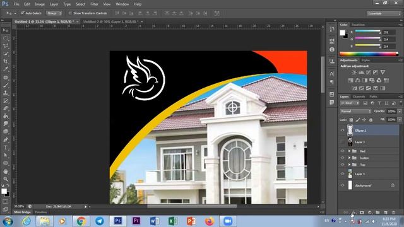Click the red R channel slider
This screenshot has height=227, width=404.
pyautogui.click(x=367, y=32)
